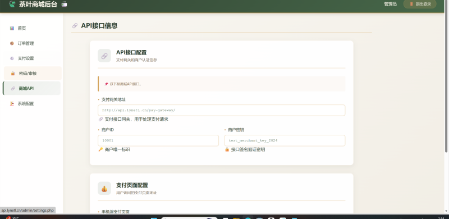Click the icon beside 系统配置
The width and height of the screenshot is (449, 219).
[x=12, y=103]
